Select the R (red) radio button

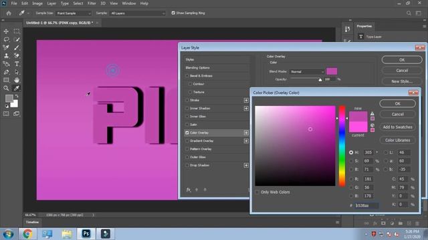[x=351, y=179]
